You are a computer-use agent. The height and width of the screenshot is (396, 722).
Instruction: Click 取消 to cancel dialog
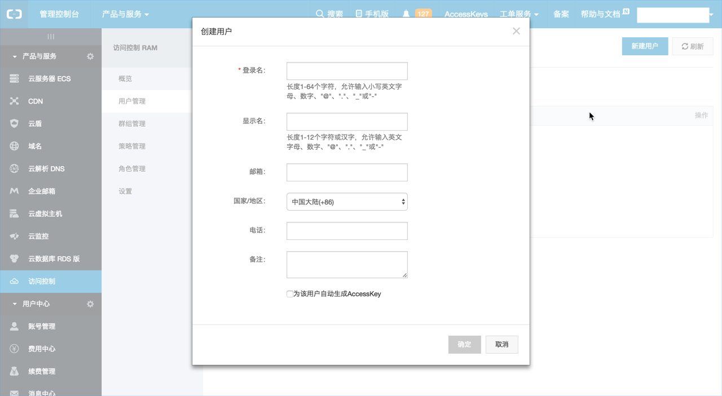click(x=502, y=345)
